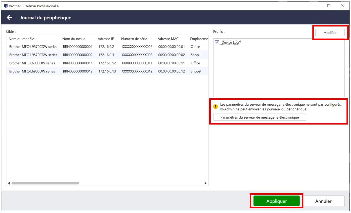Open Paramètres du serveur de messagerie électronique

tap(259, 117)
